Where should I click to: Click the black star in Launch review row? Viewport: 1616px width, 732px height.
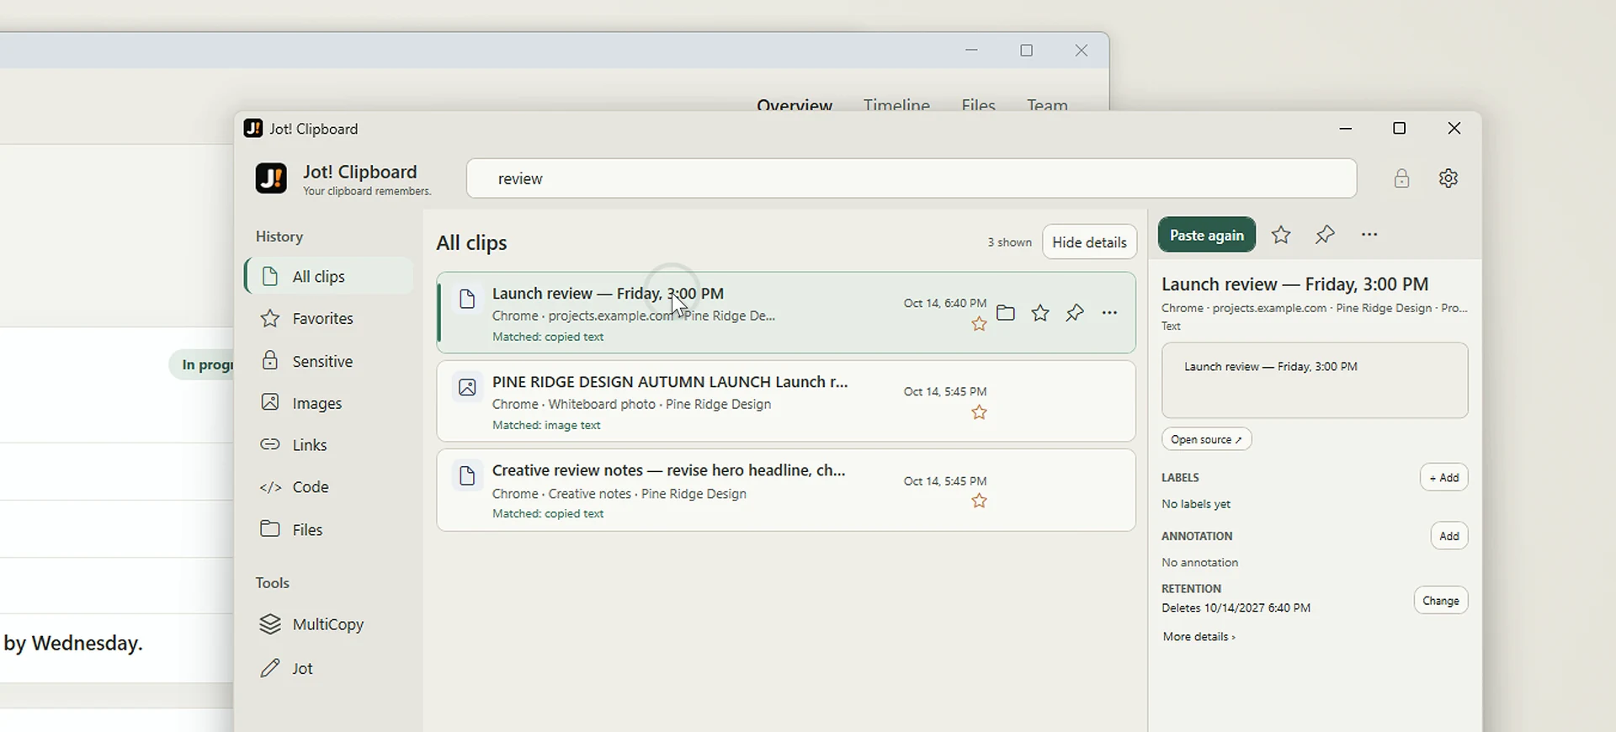point(1040,313)
